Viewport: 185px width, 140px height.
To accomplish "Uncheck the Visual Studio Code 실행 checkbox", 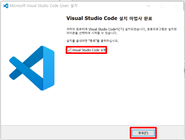I will (69, 50).
